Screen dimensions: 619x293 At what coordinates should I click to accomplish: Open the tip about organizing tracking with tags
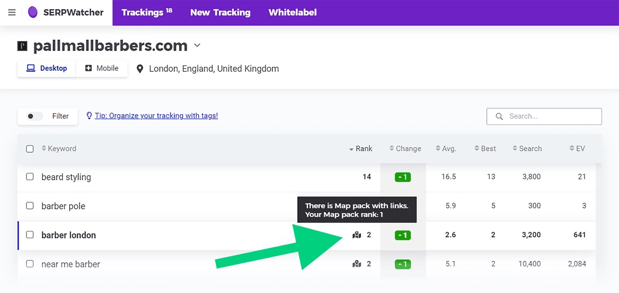click(156, 115)
